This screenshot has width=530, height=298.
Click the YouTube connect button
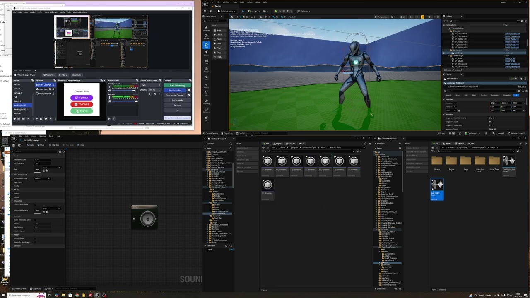pos(82,104)
